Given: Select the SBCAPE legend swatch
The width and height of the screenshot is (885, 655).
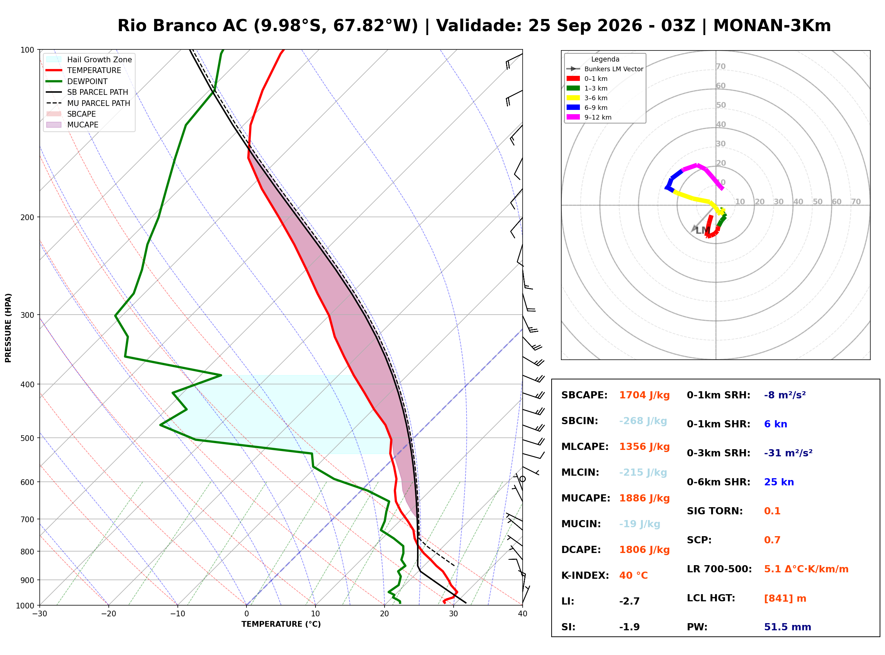Looking at the screenshot, I should tap(54, 114).
